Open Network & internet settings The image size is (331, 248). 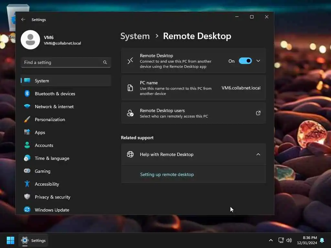pyautogui.click(x=66, y=107)
